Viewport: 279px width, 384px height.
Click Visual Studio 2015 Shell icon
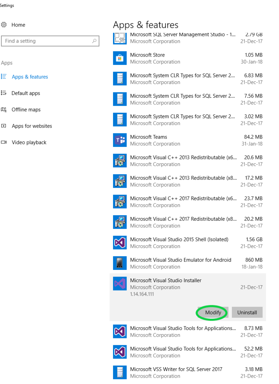[x=120, y=242]
